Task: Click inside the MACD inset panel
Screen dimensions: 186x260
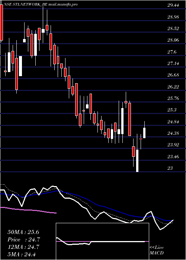Action: pos(102,241)
